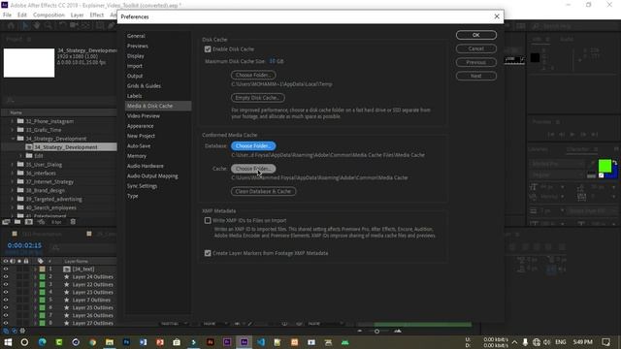Viewport: 621px width, 349px height.
Task: Expand the 36_interfaces folder
Action: (12, 174)
